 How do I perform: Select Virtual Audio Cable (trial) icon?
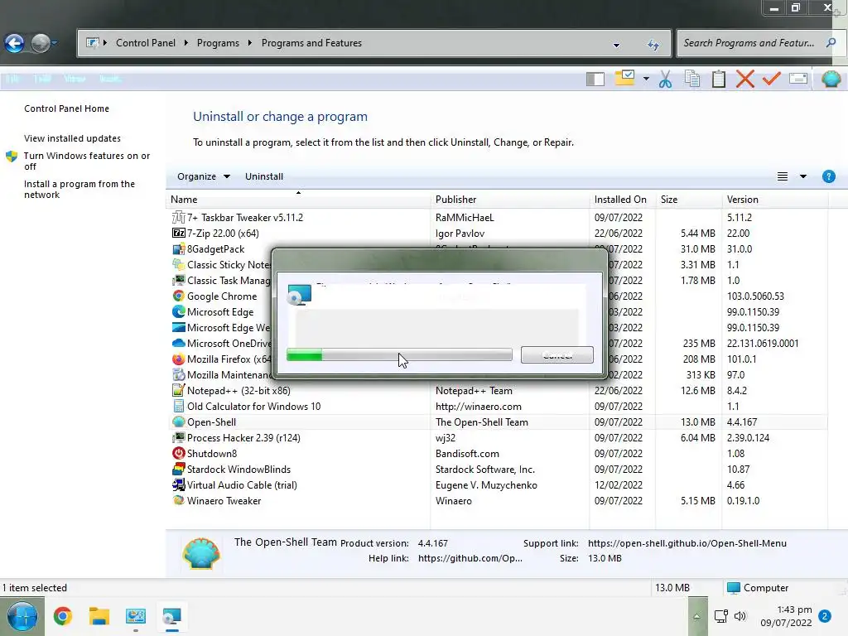click(179, 484)
